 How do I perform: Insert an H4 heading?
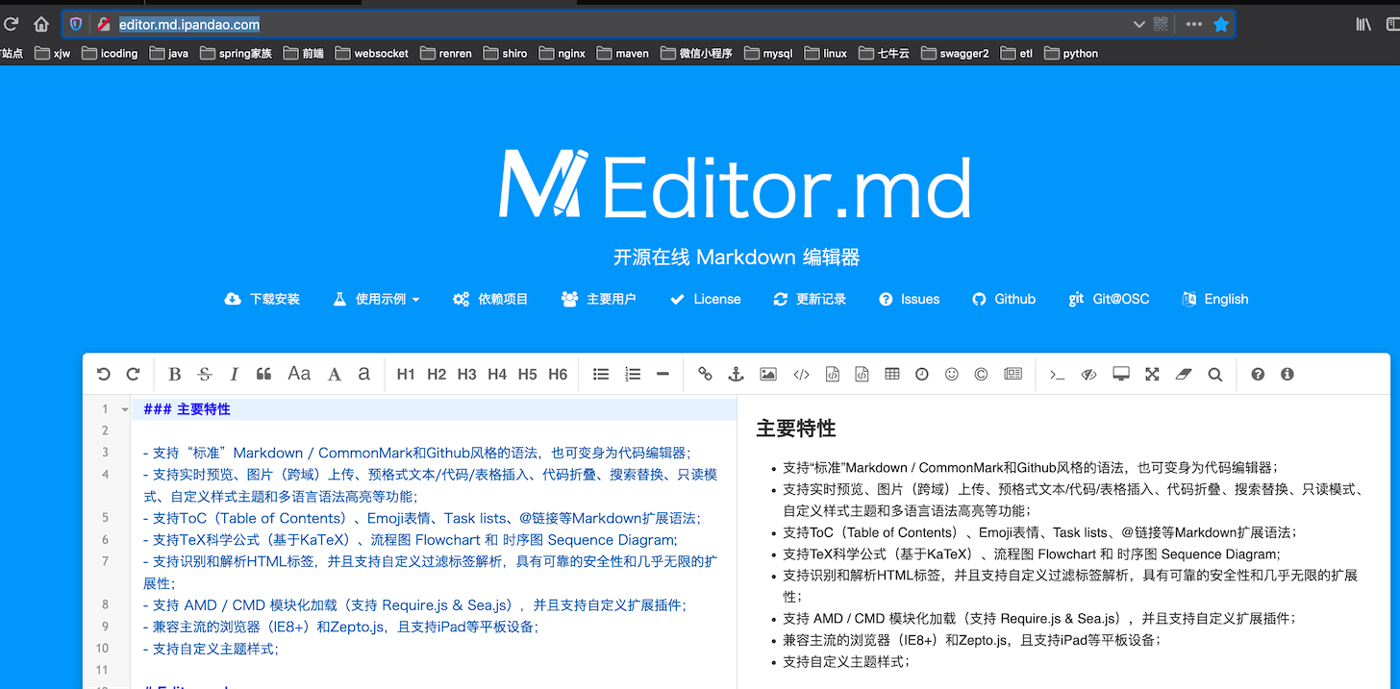pyautogui.click(x=497, y=375)
